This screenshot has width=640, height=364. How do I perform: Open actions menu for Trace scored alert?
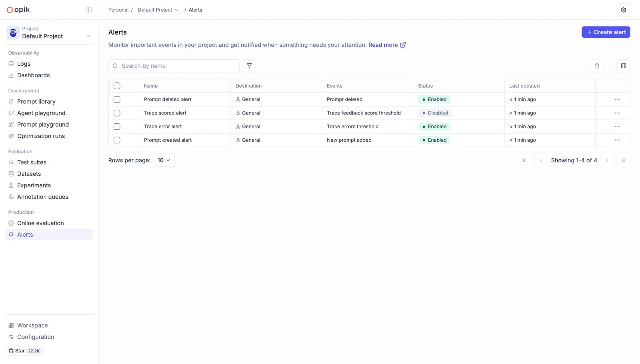[x=617, y=113]
